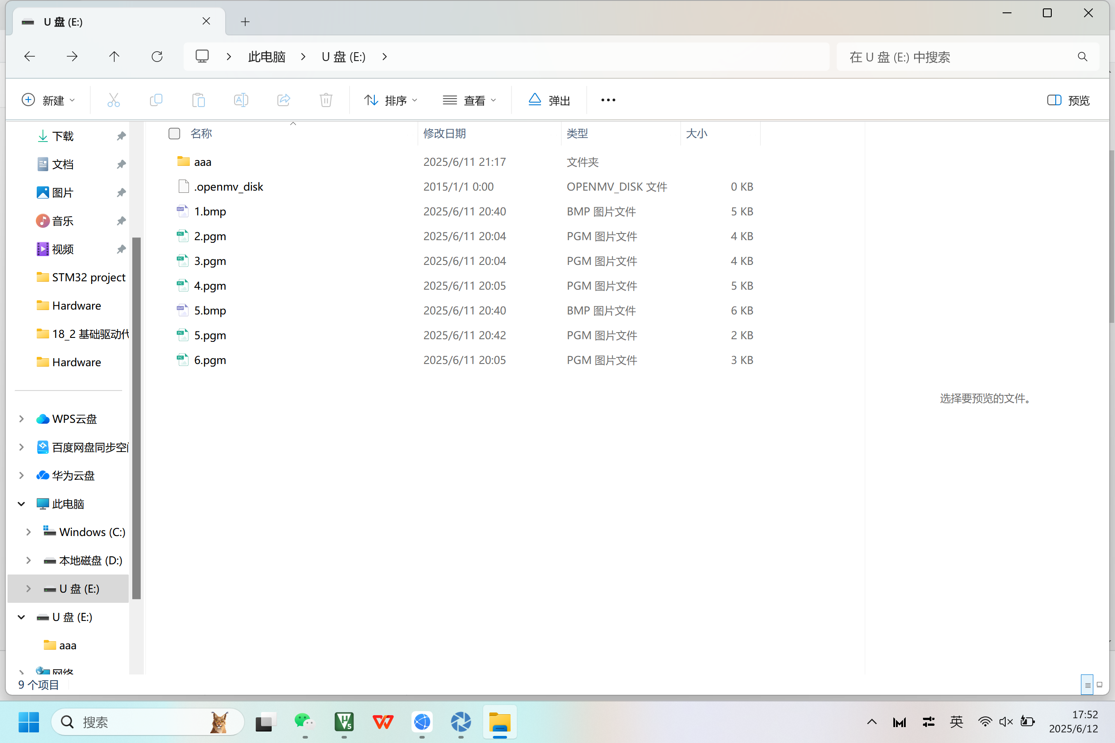Expand Windows (C:) drive node
This screenshot has height=743, width=1115.
(x=28, y=532)
